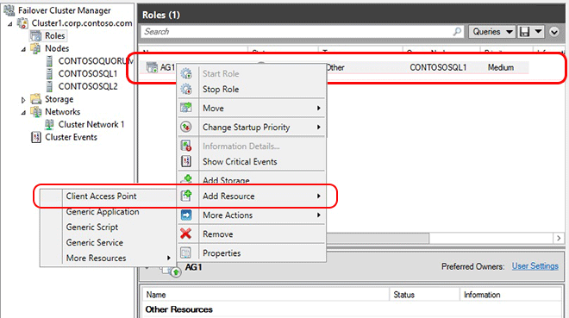This screenshot has height=318, width=569.
Task: Collapse the Nodes tree branch
Action: [23, 49]
